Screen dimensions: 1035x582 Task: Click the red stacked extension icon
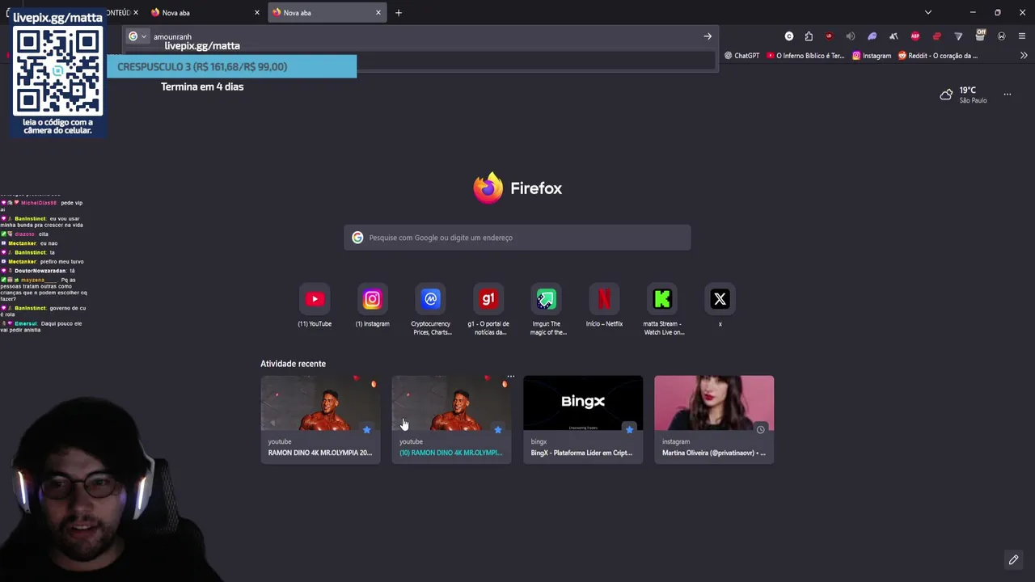point(936,36)
